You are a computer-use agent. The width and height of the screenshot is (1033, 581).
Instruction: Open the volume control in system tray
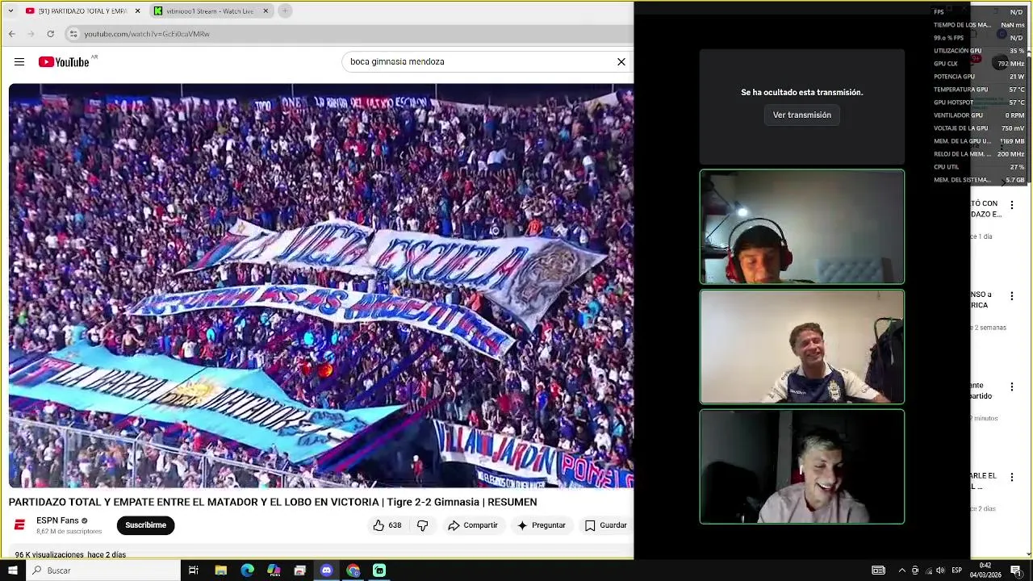tap(940, 571)
